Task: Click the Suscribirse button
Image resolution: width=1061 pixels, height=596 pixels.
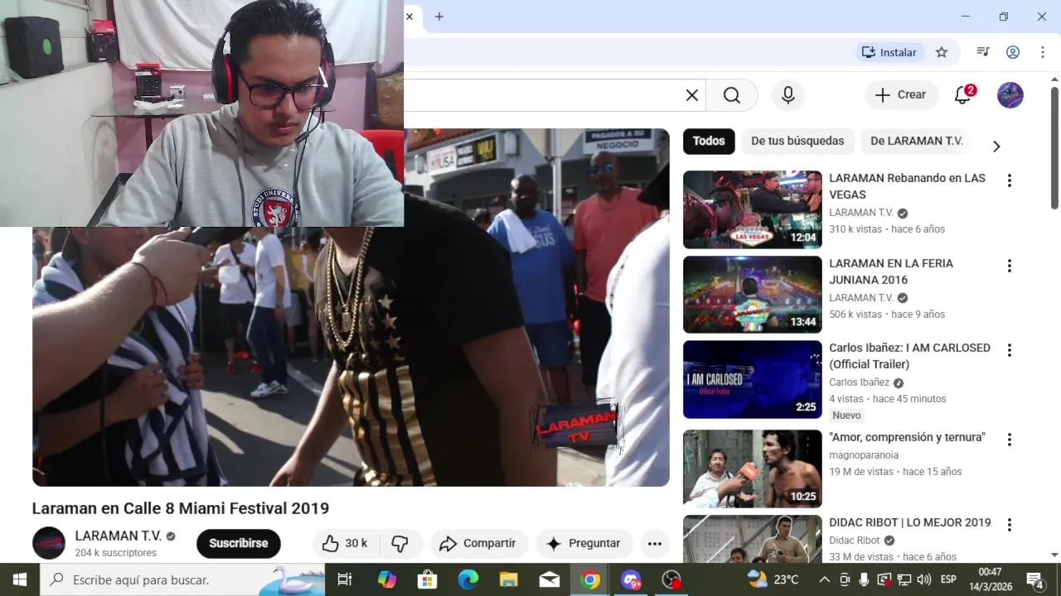Action: [239, 543]
